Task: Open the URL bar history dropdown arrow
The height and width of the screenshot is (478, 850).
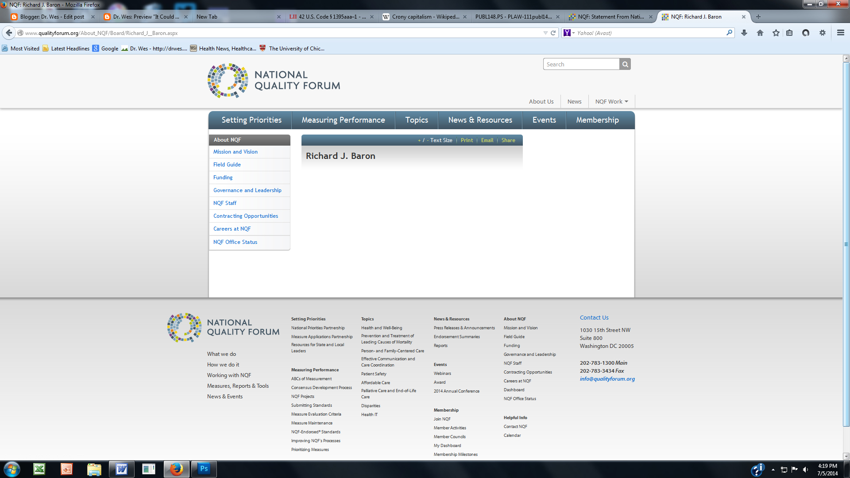Action: [x=545, y=33]
